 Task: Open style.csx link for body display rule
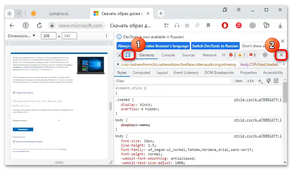coord(258,120)
